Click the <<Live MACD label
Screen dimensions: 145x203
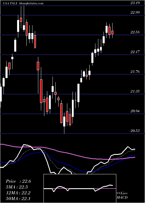click(122, 195)
